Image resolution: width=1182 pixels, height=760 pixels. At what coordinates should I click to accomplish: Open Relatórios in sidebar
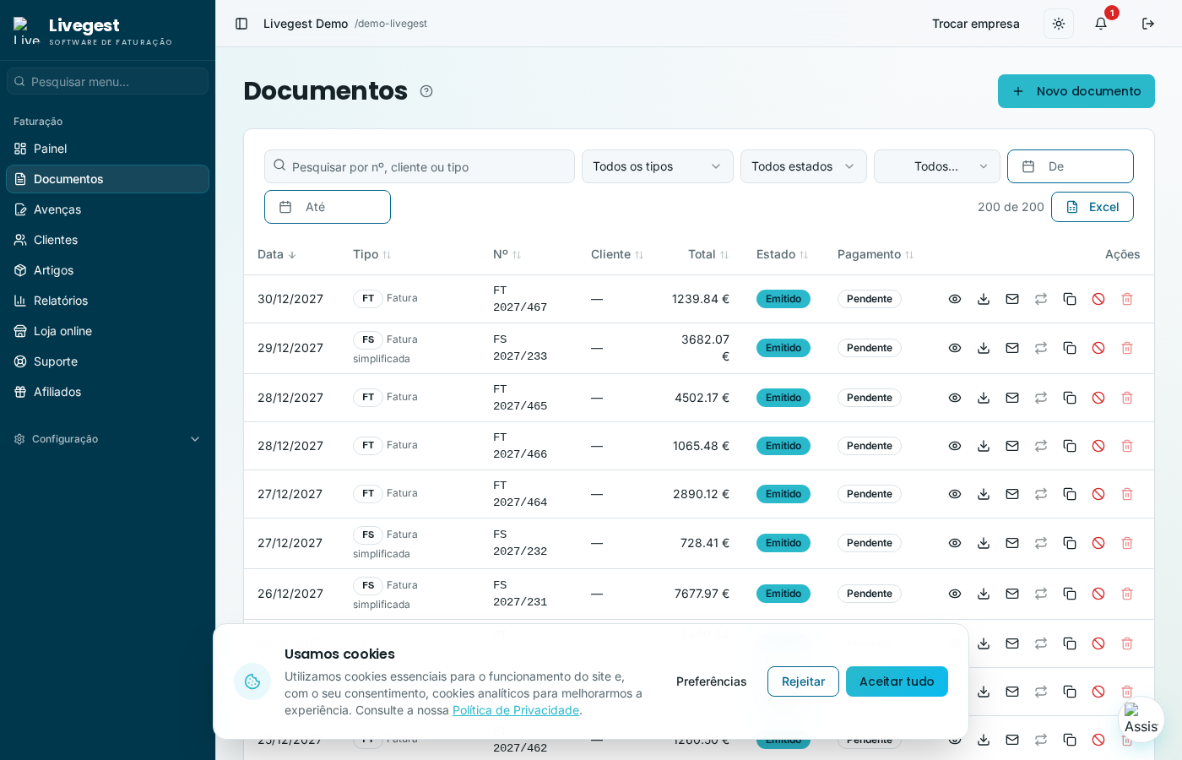coord(107,301)
